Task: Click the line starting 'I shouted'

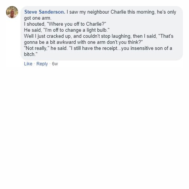Action: (65, 24)
